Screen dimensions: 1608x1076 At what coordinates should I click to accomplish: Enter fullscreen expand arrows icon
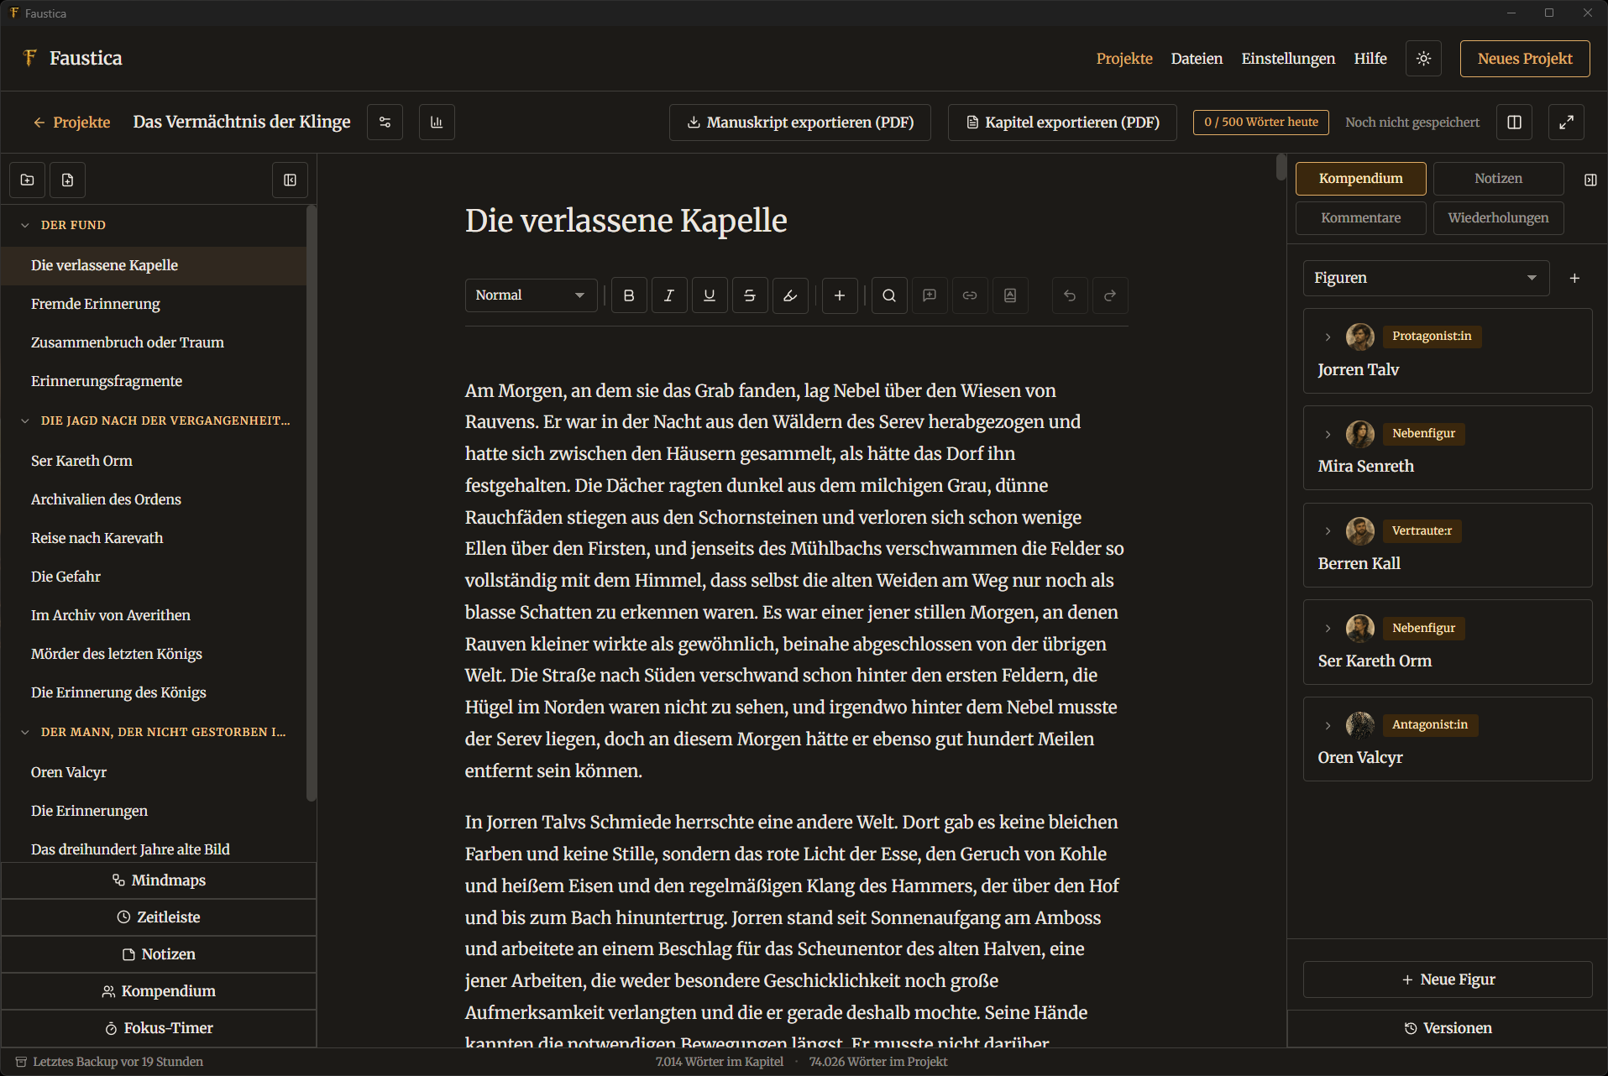[x=1566, y=123]
